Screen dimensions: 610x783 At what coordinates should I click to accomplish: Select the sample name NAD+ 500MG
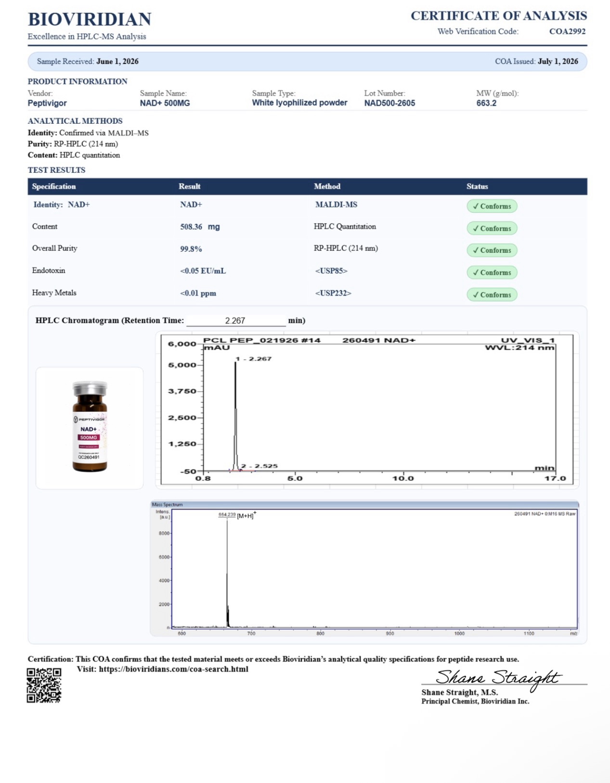coord(165,103)
